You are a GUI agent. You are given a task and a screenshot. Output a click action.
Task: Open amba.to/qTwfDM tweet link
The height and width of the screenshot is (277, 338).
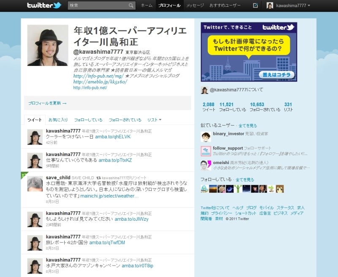[107, 243]
